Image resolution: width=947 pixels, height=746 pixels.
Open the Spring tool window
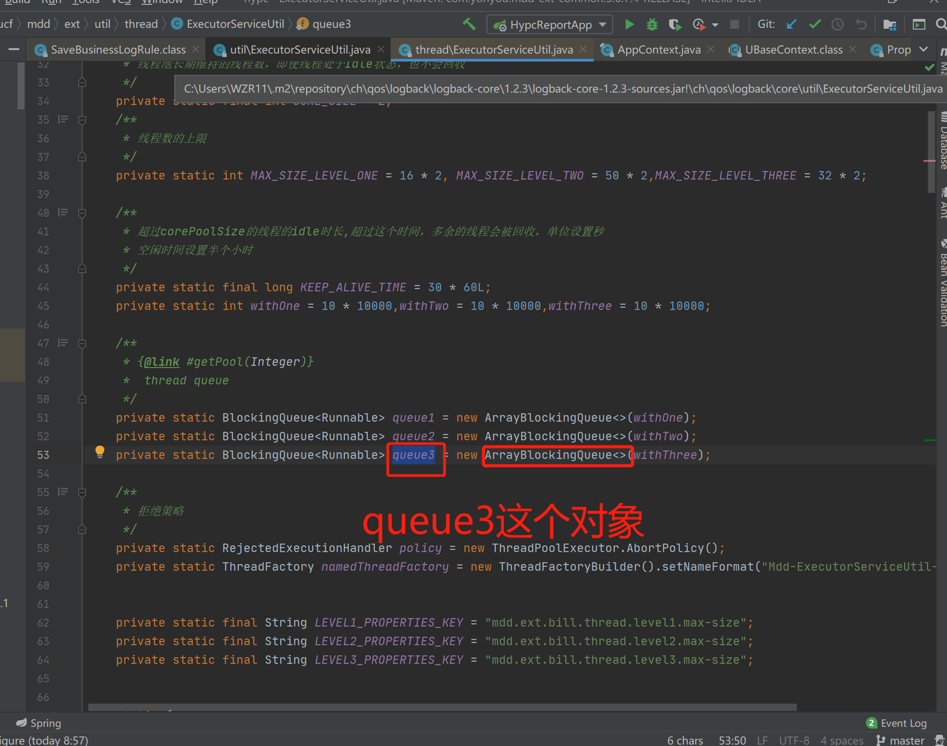39,723
